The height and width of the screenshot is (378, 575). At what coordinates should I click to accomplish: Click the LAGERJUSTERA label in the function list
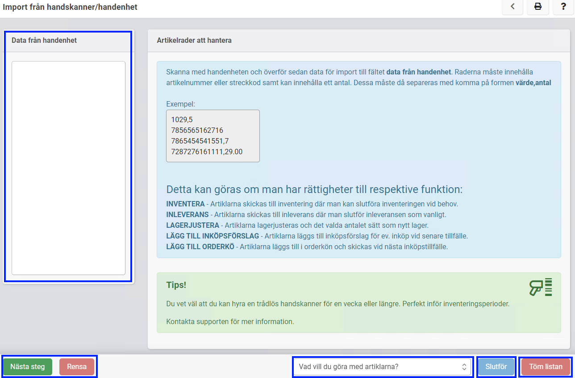point(192,225)
